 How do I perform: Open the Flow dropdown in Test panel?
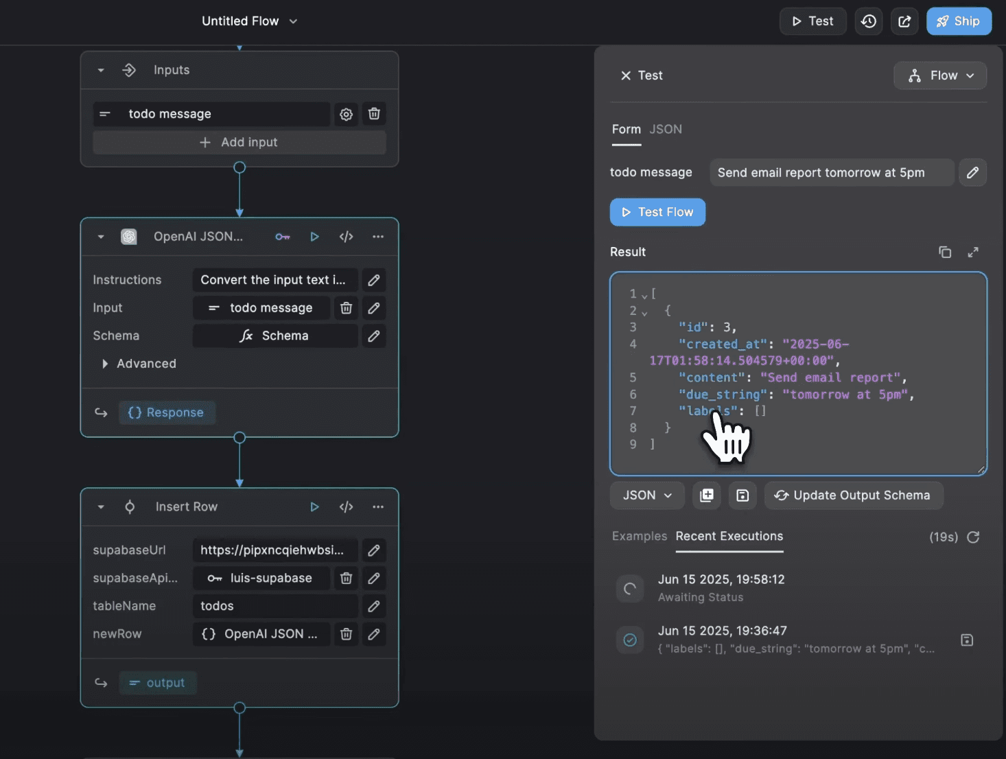coord(940,75)
